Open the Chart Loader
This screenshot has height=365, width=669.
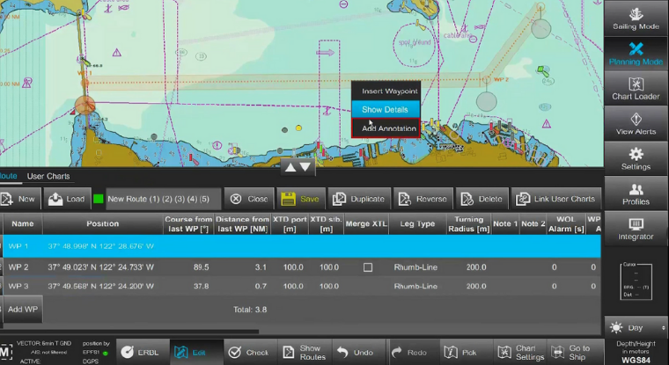click(636, 89)
